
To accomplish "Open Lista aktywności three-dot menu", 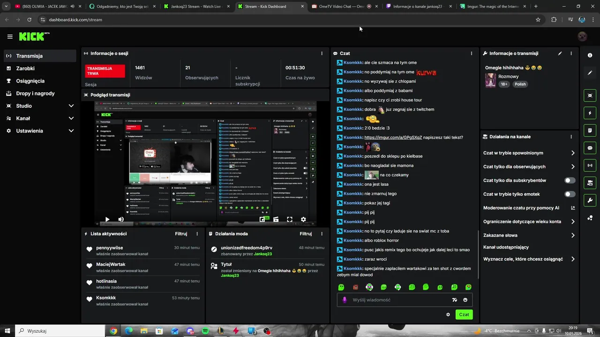I will click(197, 234).
